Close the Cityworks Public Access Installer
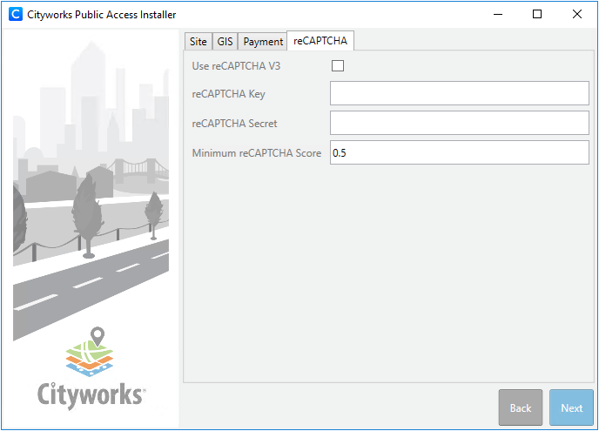599x431 pixels. 577,14
